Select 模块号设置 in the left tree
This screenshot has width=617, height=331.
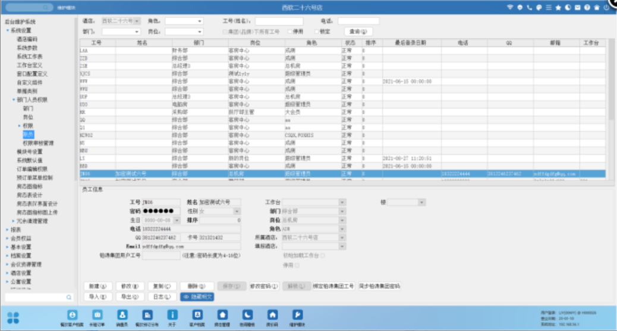29,152
